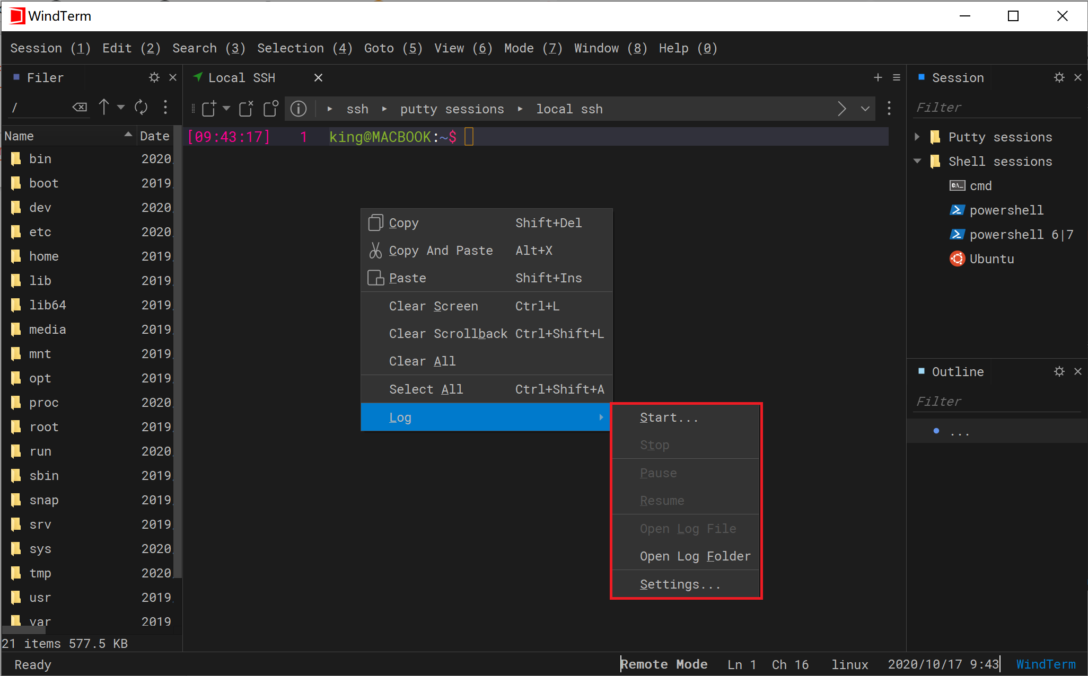Open the Filer up-arrow dropdown
The height and width of the screenshot is (676, 1088).
click(x=121, y=107)
